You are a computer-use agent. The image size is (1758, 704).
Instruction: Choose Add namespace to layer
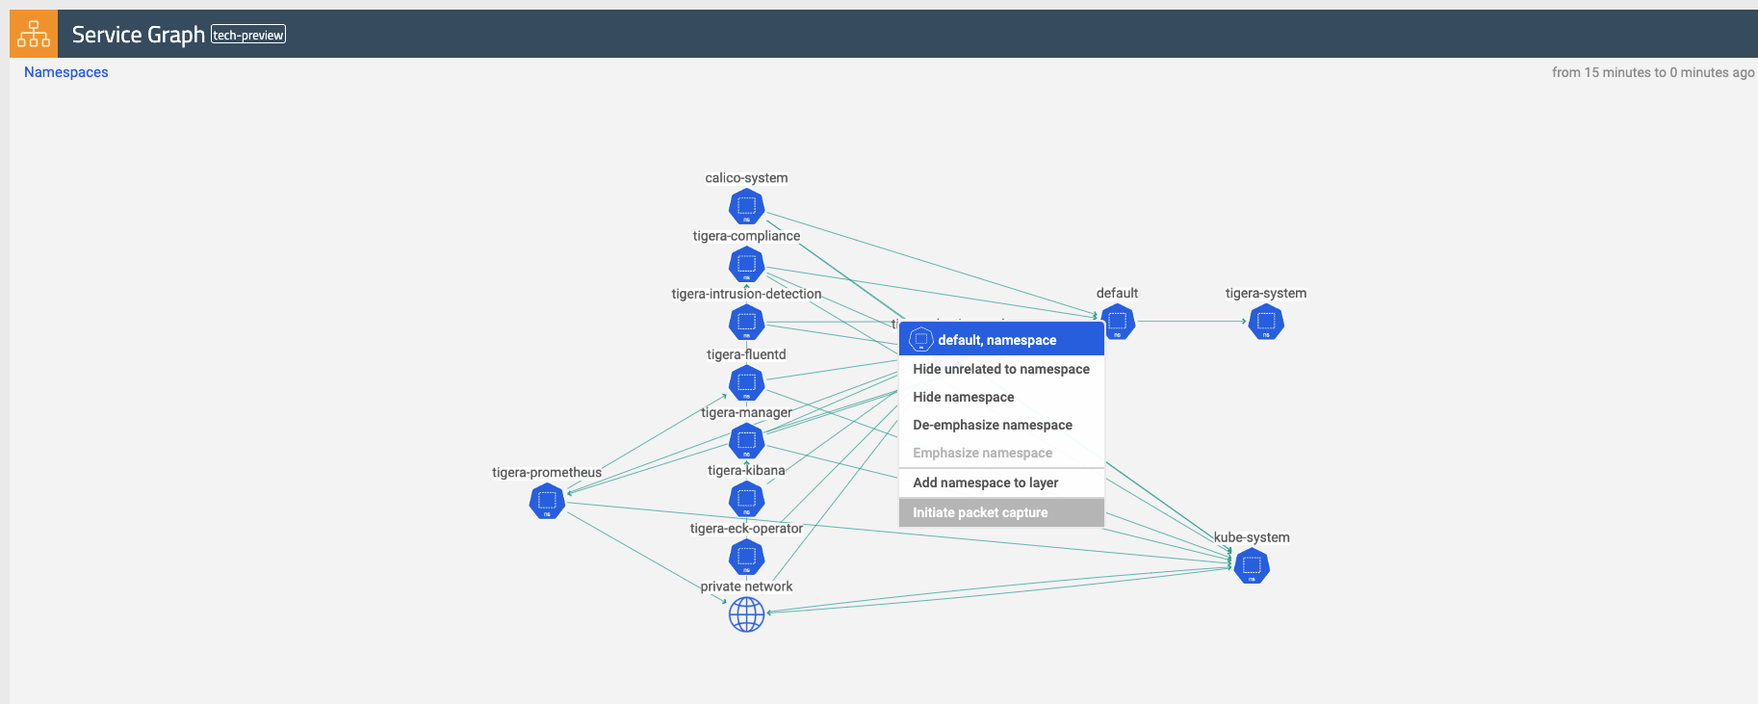pyautogui.click(x=1001, y=482)
